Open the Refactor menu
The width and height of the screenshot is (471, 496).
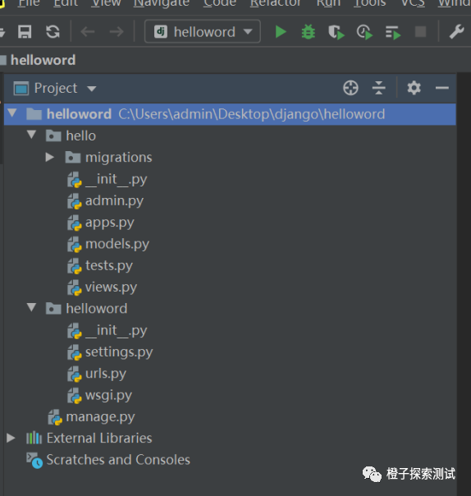tap(276, 3)
